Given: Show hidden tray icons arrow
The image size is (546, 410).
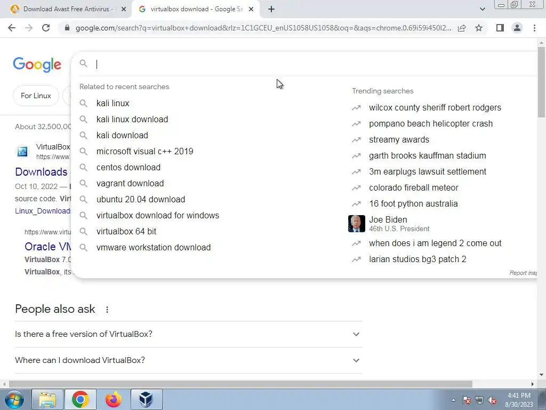Looking at the screenshot, I should (453, 400).
